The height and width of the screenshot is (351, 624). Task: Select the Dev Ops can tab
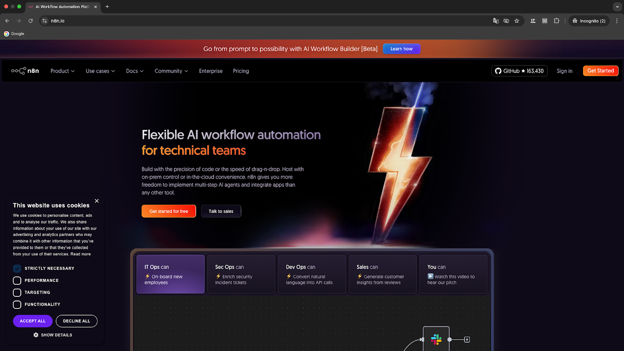click(312, 274)
